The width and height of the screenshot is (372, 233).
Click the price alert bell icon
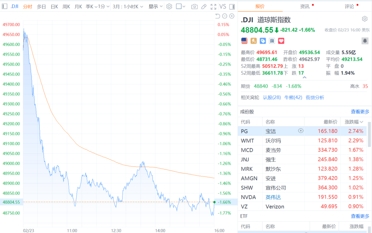(x=365, y=41)
